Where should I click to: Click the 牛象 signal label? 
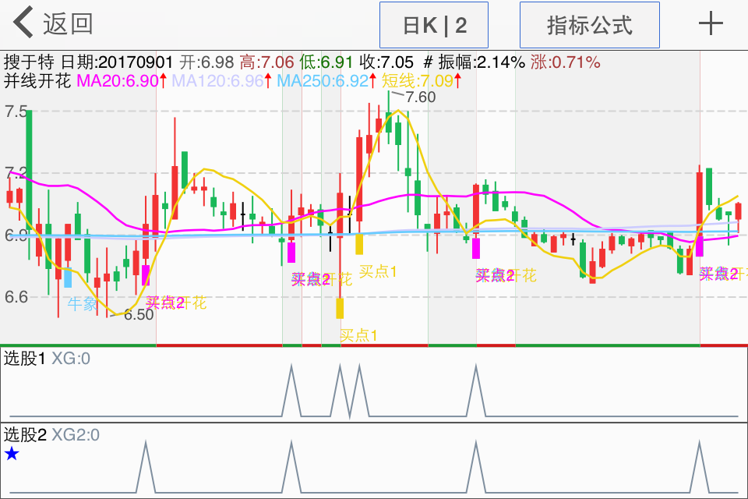point(82,304)
